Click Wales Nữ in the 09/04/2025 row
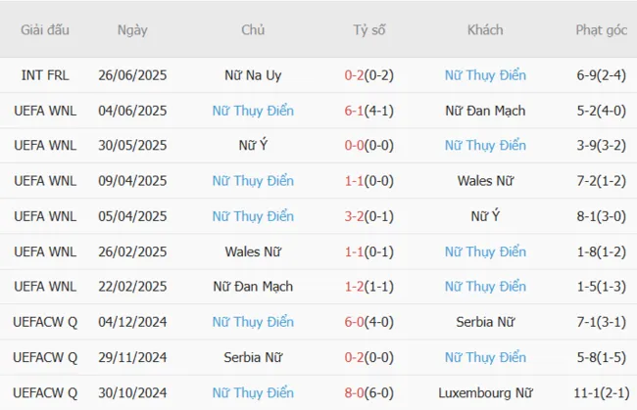This screenshot has height=410, width=637. [485, 181]
